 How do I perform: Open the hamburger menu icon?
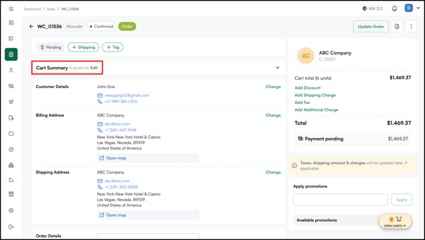[x=11, y=9]
